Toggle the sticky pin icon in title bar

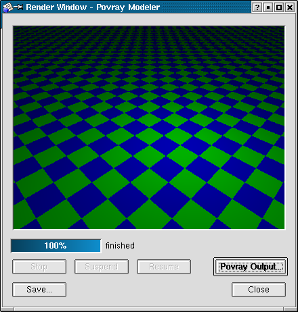click(18, 7)
